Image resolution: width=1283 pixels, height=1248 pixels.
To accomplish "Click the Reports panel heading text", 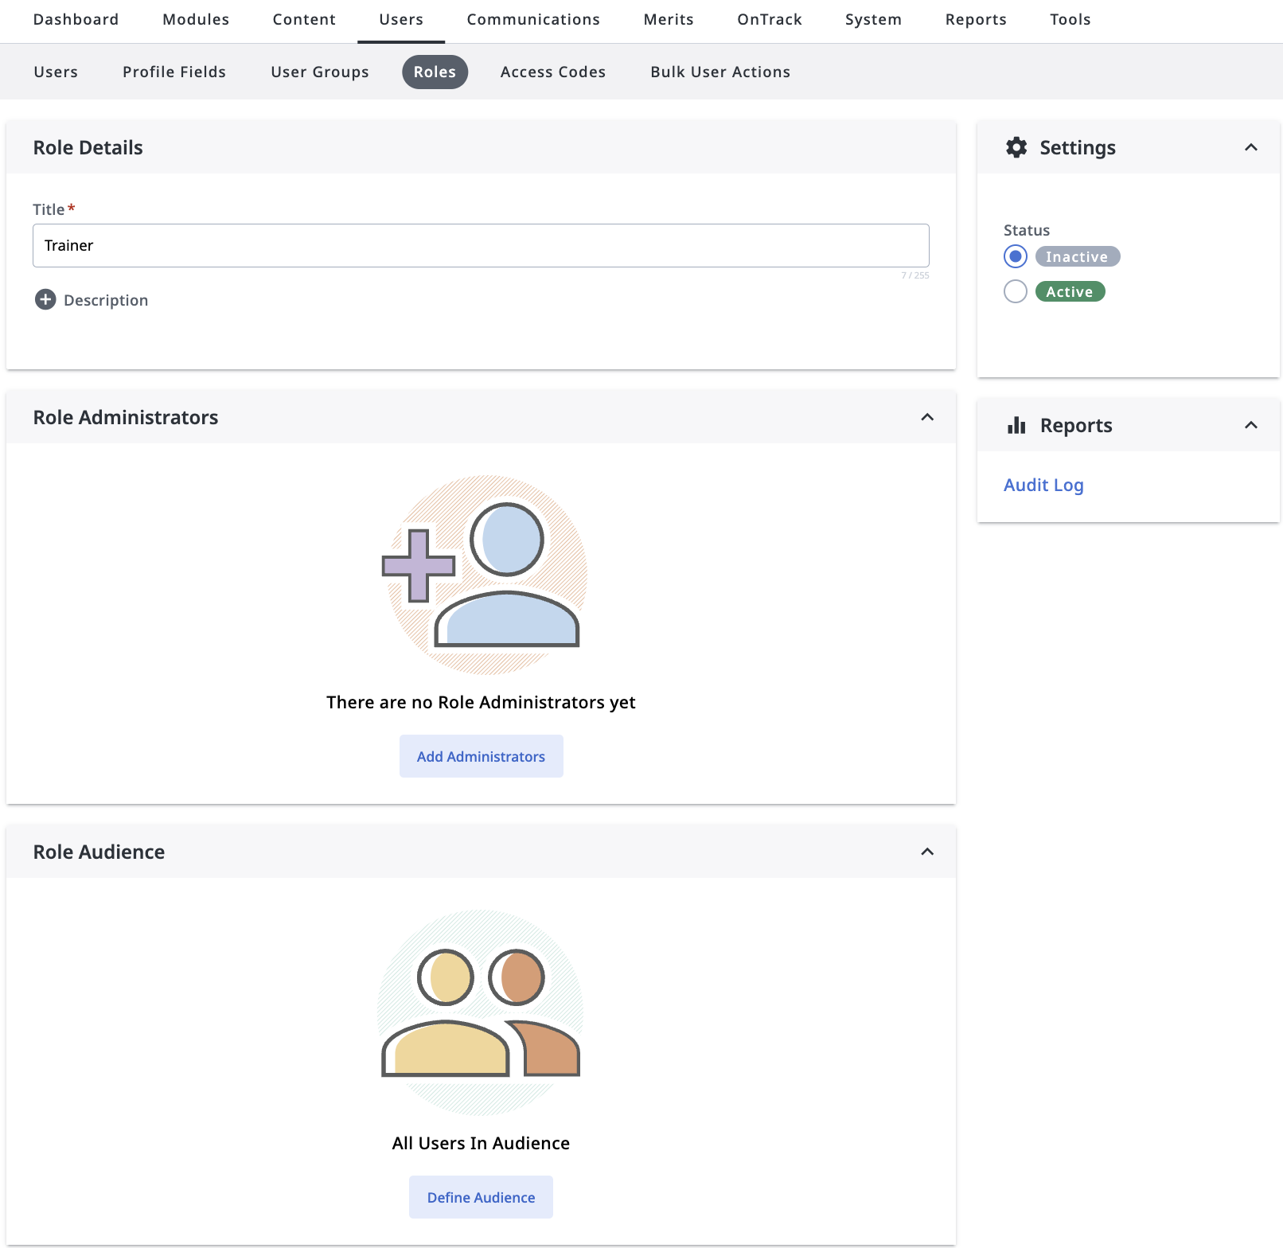I will [x=1076, y=425].
